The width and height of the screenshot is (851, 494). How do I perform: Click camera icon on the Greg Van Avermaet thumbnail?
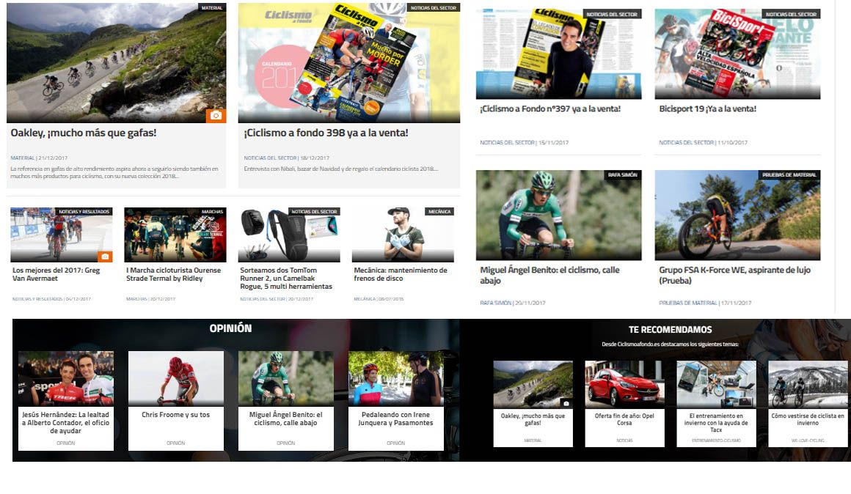pyautogui.click(x=106, y=257)
